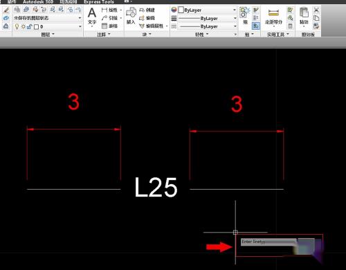Click the Insert block (插入) icon

tap(131, 15)
